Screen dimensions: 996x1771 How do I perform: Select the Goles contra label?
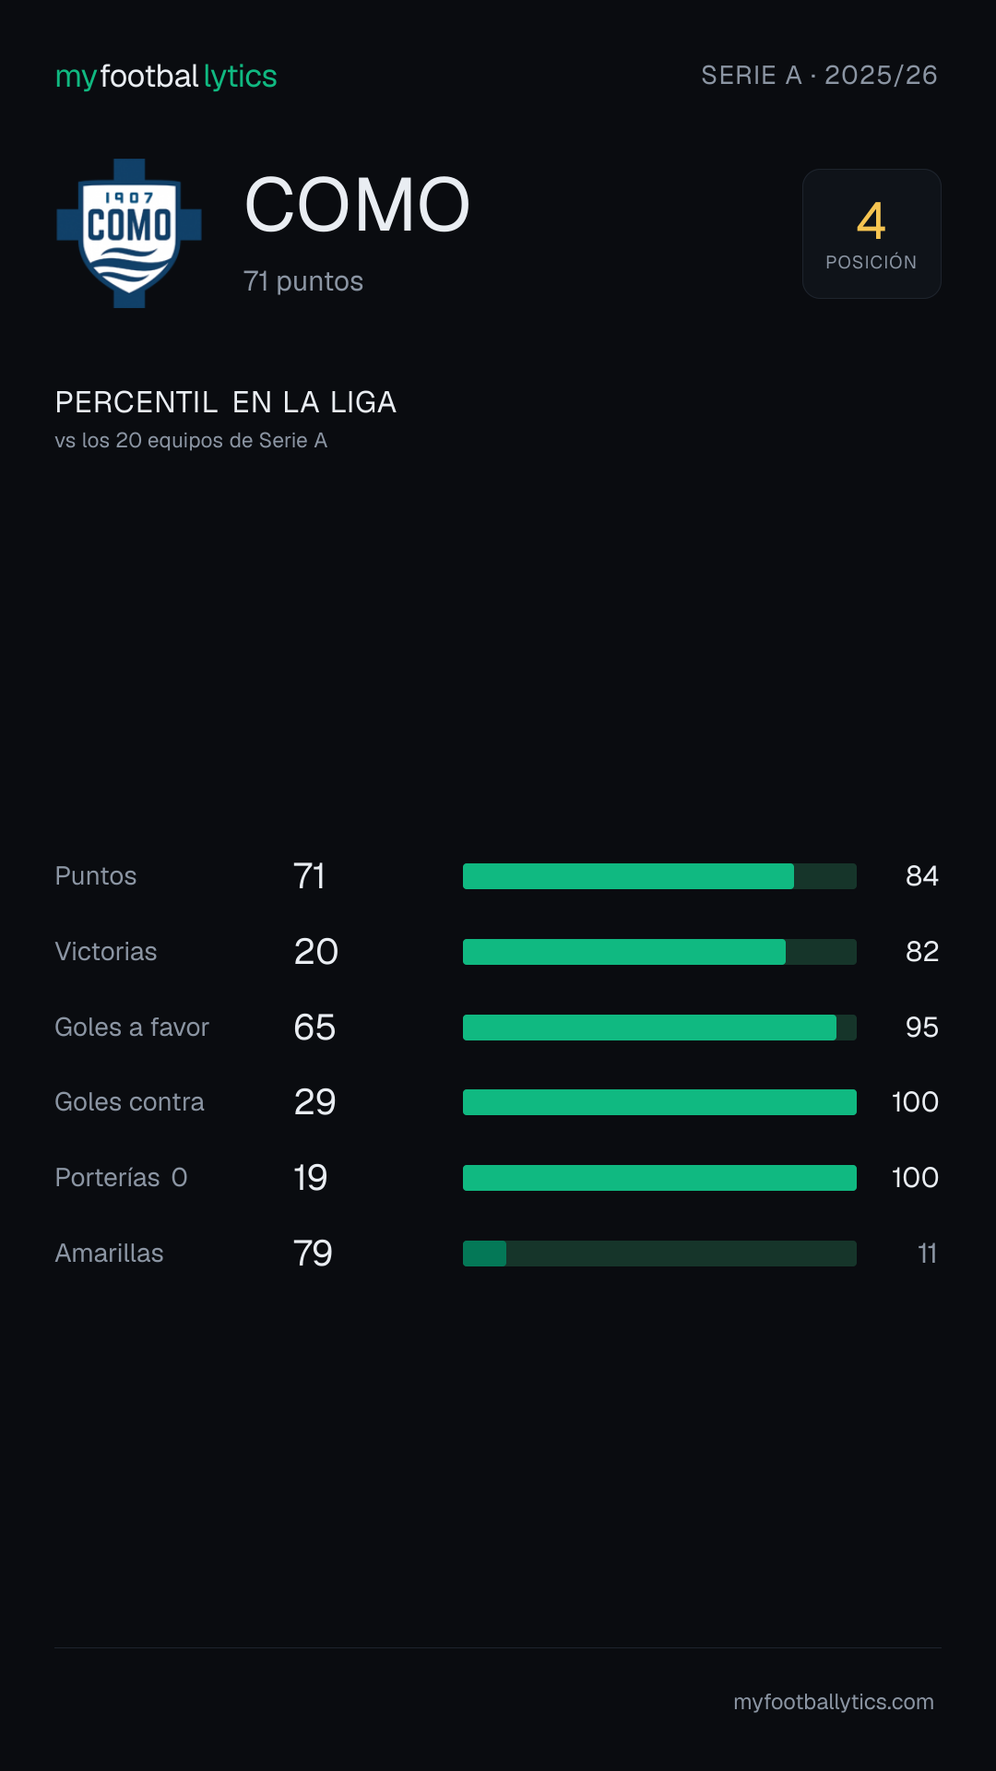click(x=129, y=1102)
